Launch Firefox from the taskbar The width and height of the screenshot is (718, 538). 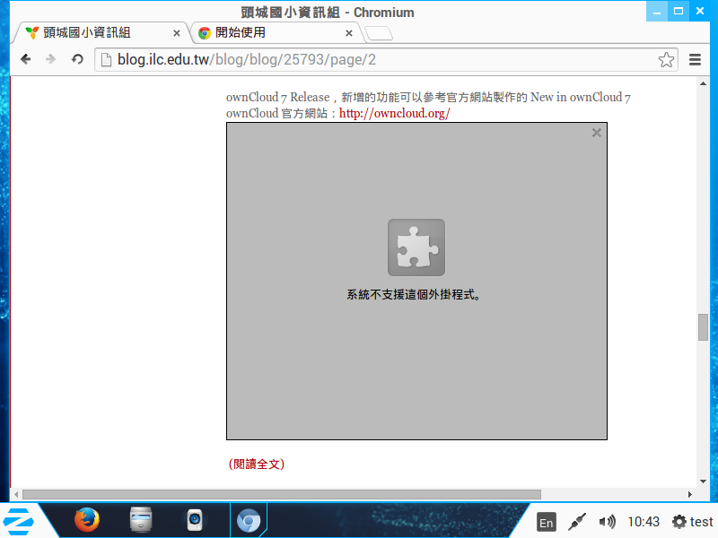point(86,520)
